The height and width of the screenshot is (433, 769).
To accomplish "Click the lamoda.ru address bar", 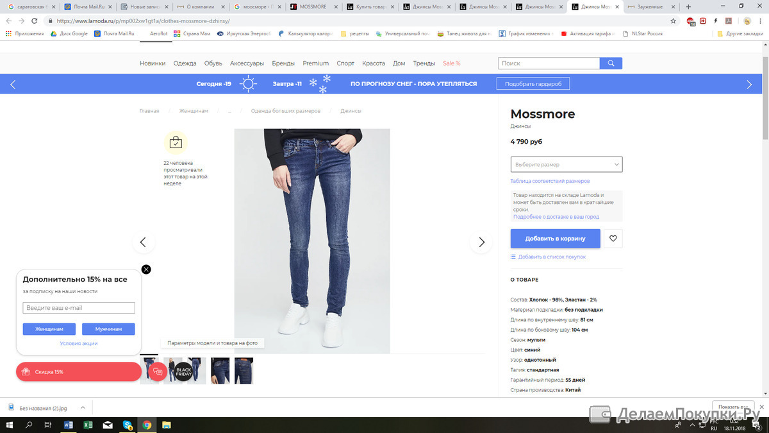I will tap(359, 21).
